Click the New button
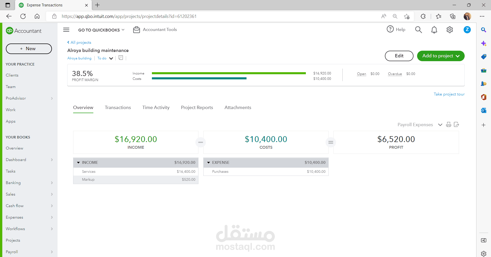This screenshot has height=257, width=491. tap(29, 49)
